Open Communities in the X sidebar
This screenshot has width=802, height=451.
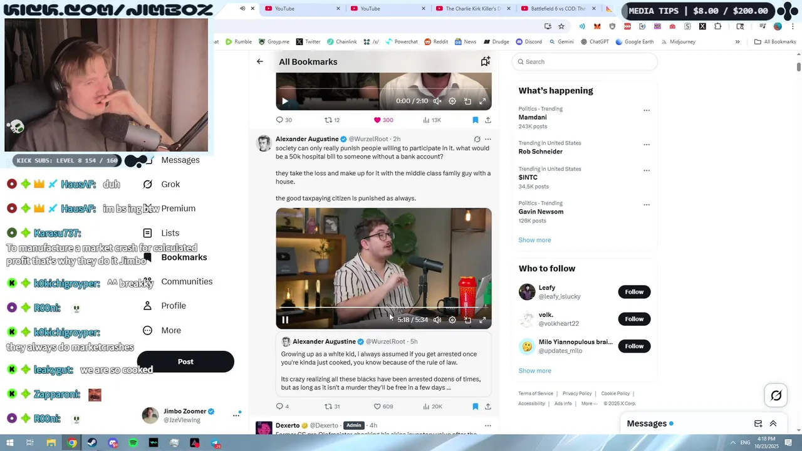click(178, 281)
